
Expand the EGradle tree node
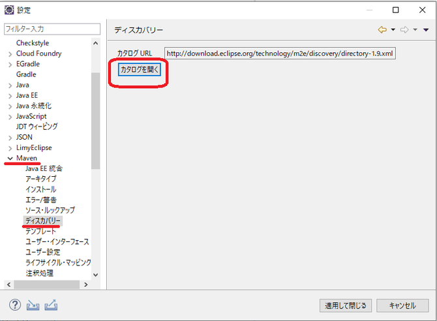(x=10, y=65)
